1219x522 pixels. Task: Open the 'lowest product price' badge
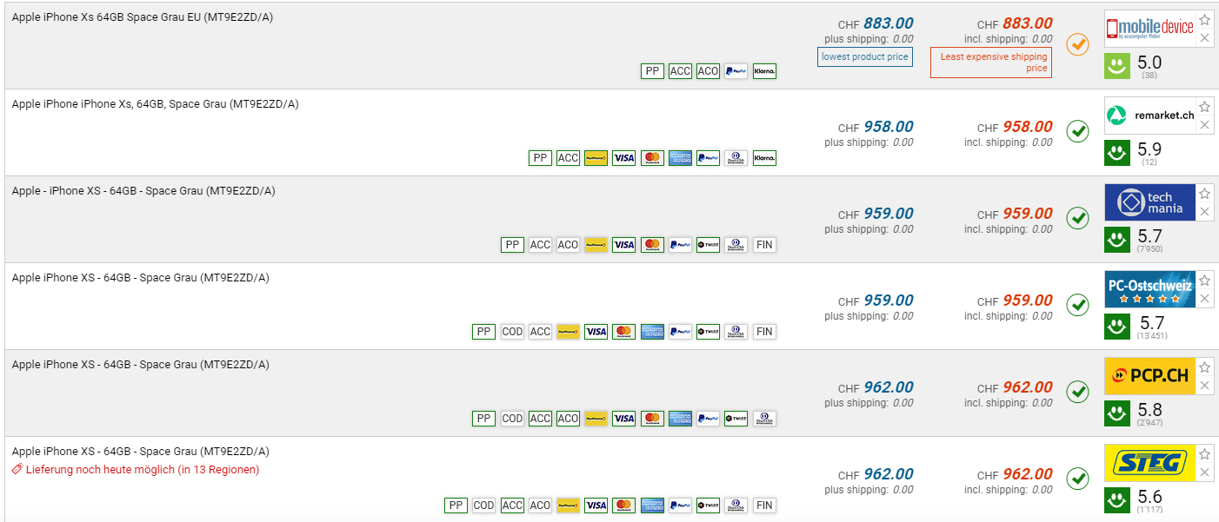click(x=865, y=57)
